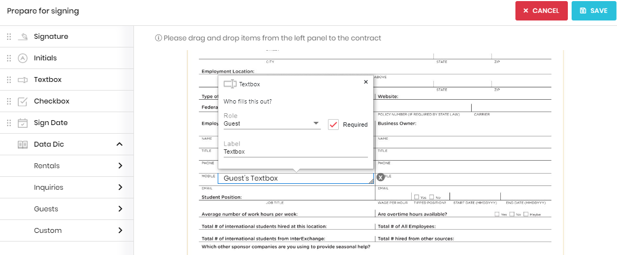
Task: Select the Guest's Textbox field on document
Action: (296, 178)
